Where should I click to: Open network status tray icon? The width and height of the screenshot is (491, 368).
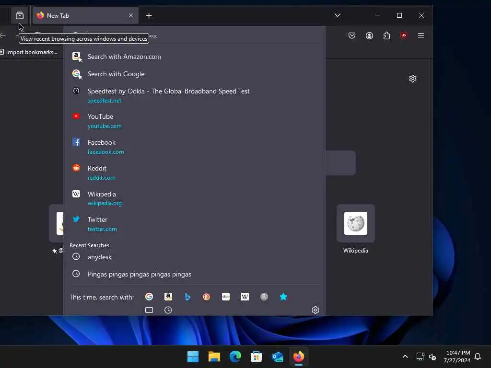click(x=420, y=356)
